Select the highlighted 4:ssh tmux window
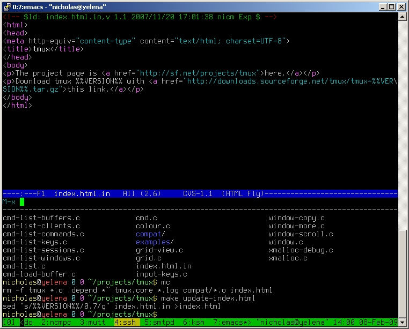The height and width of the screenshot is (329, 409). click(127, 323)
